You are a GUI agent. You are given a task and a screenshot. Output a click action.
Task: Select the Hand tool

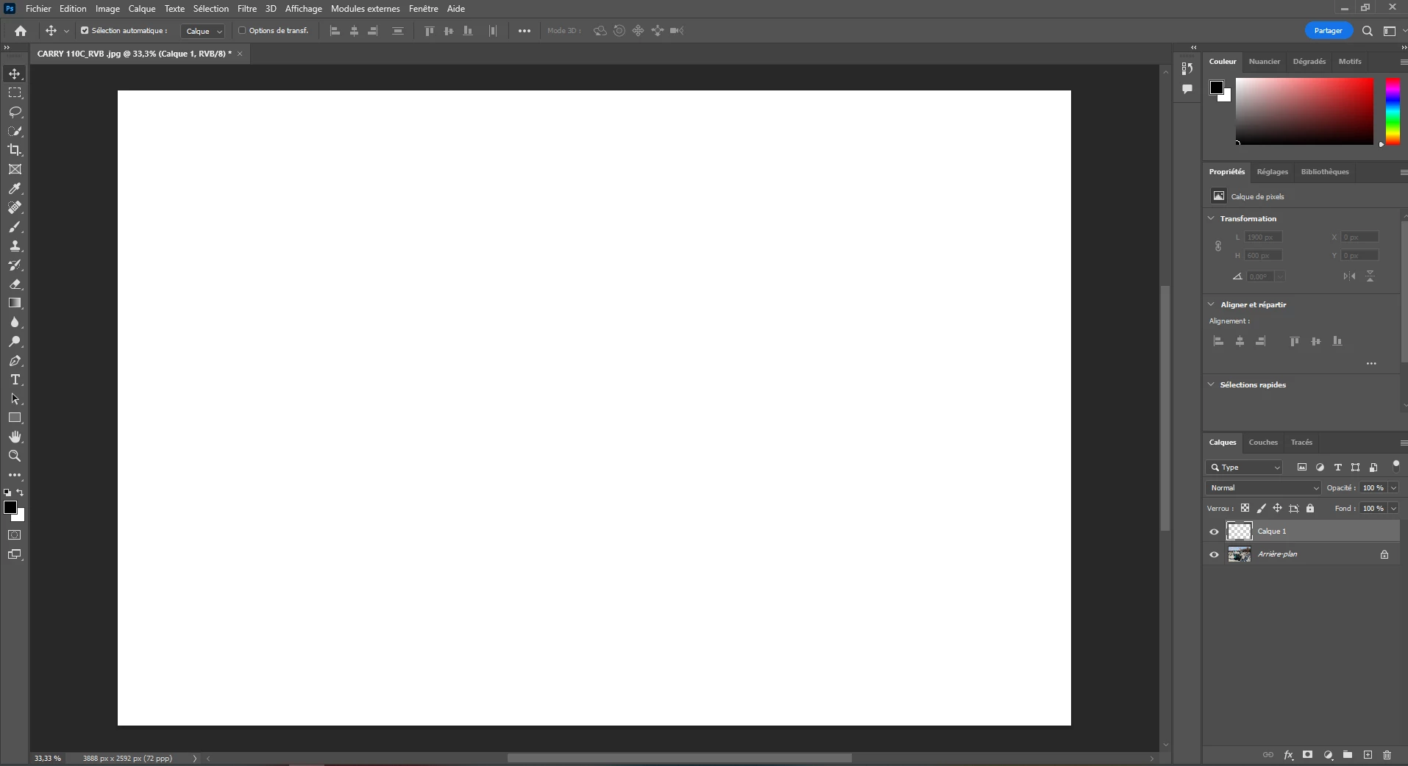click(15, 437)
